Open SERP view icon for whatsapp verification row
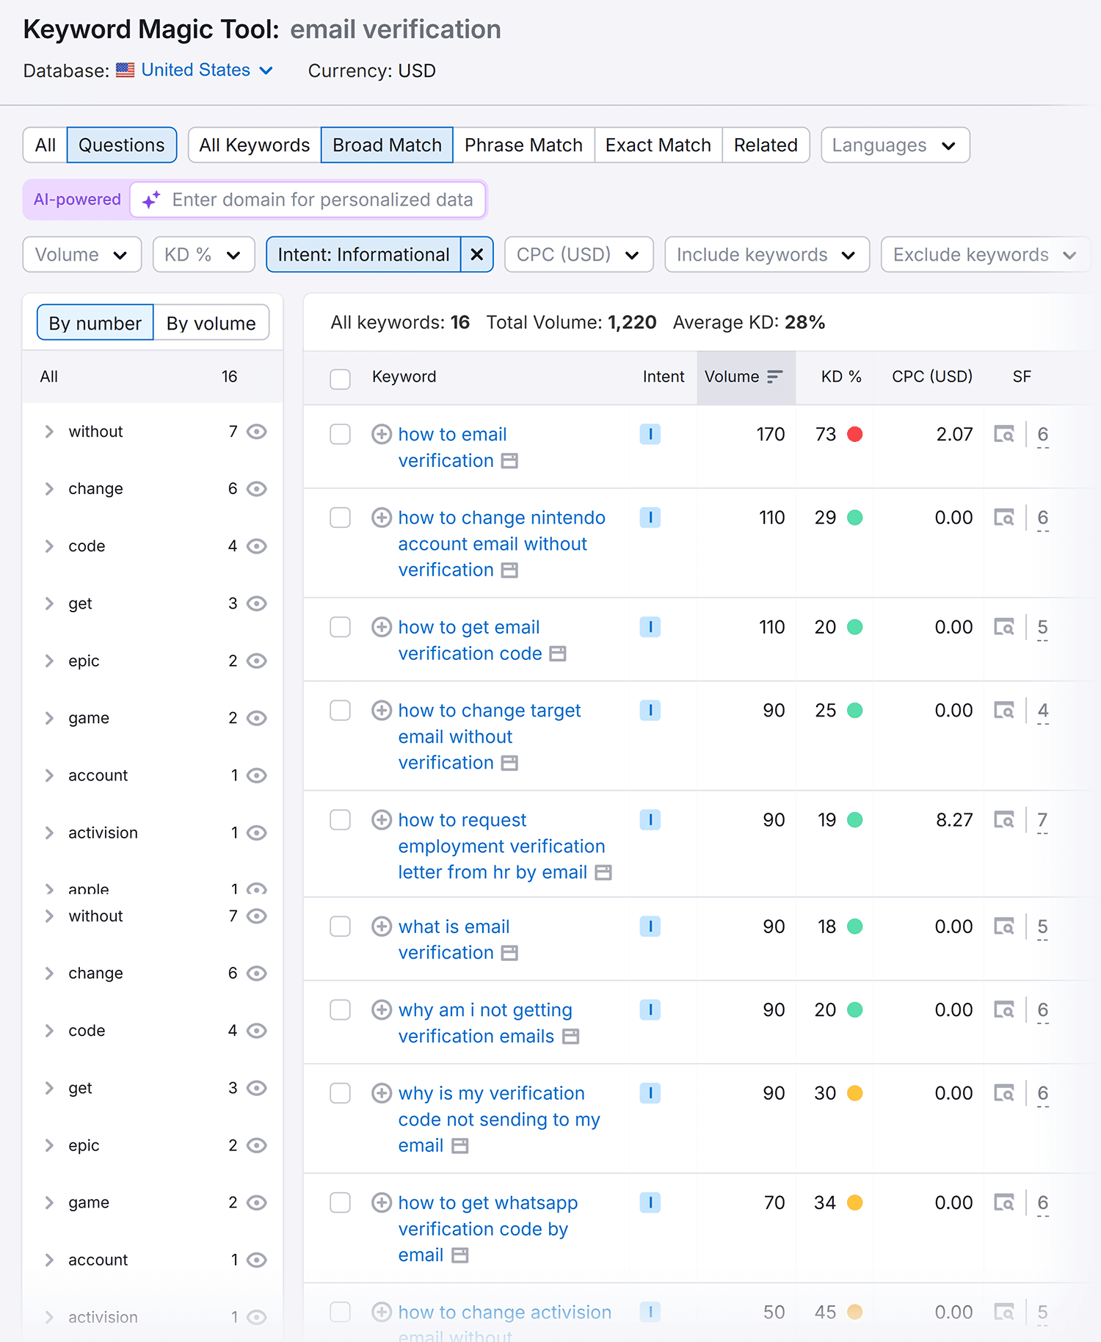Image resolution: width=1101 pixels, height=1342 pixels. pyautogui.click(x=1004, y=1203)
